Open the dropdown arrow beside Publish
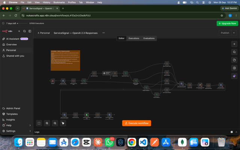240x150 pixels. click(234, 33)
